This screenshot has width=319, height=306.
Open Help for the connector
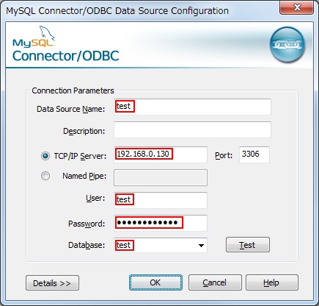tap(272, 282)
